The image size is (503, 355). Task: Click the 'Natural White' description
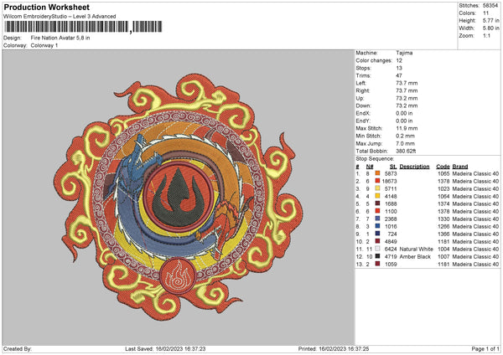click(x=417, y=249)
